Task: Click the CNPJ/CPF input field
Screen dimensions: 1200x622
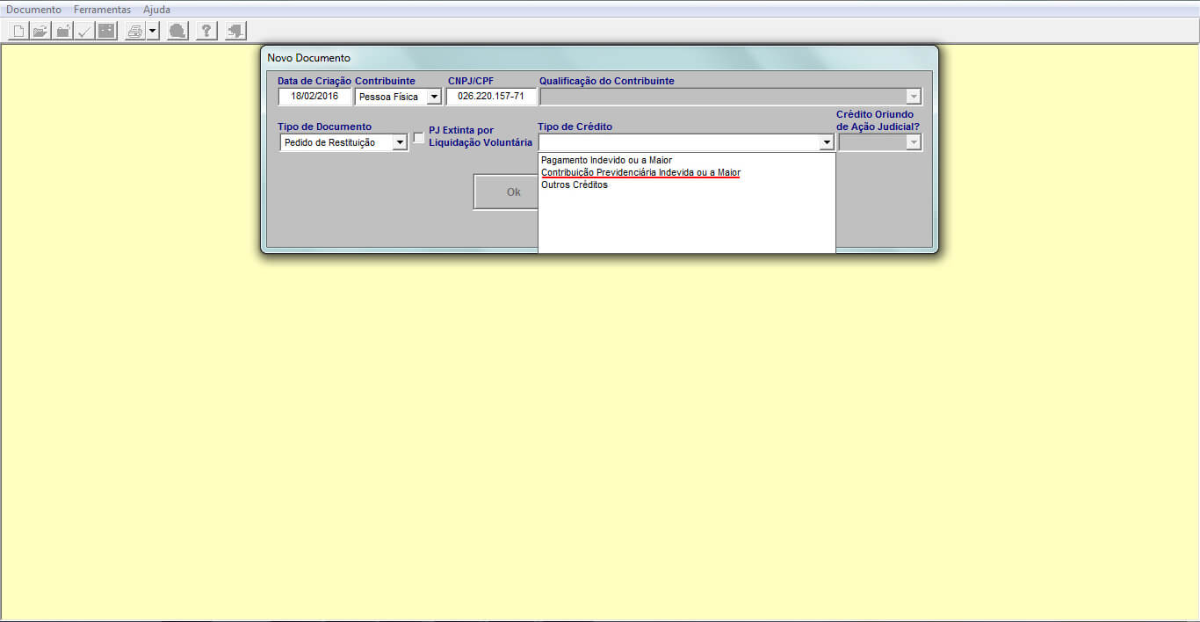Action: (x=491, y=97)
